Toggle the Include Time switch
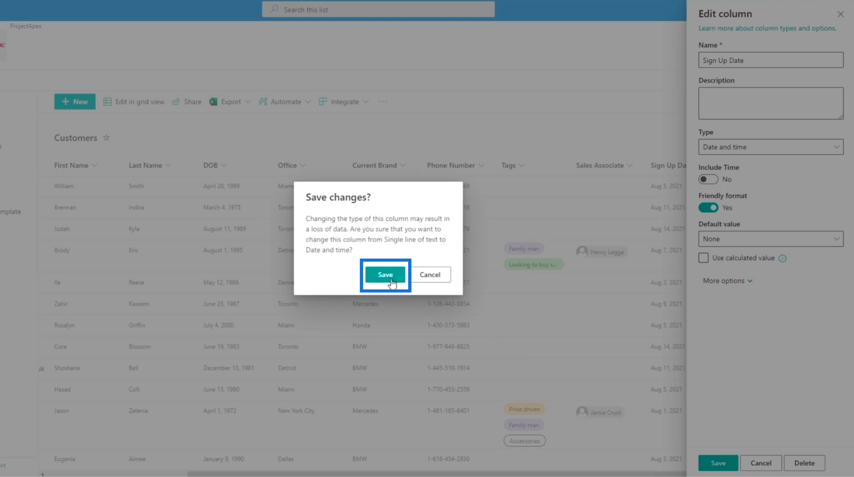The image size is (854, 477). [x=708, y=179]
